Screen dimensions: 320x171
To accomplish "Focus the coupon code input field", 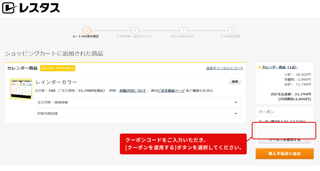I will coord(285,130).
